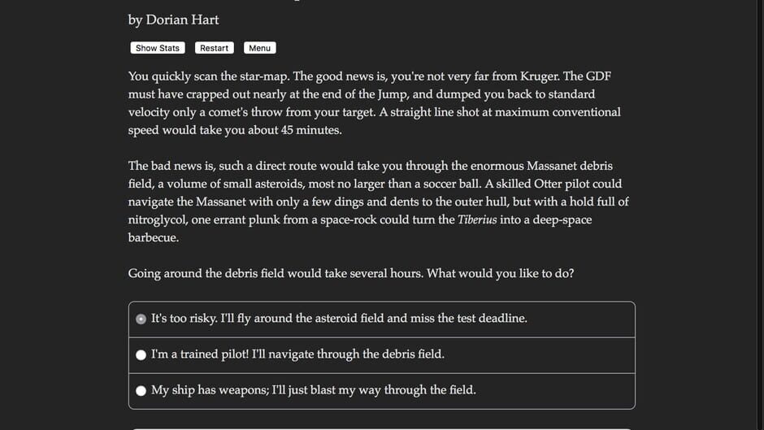Viewport: 764px width, 430px height.
Task: Click the "The bad news is" sentence opening
Action: [x=174, y=166]
